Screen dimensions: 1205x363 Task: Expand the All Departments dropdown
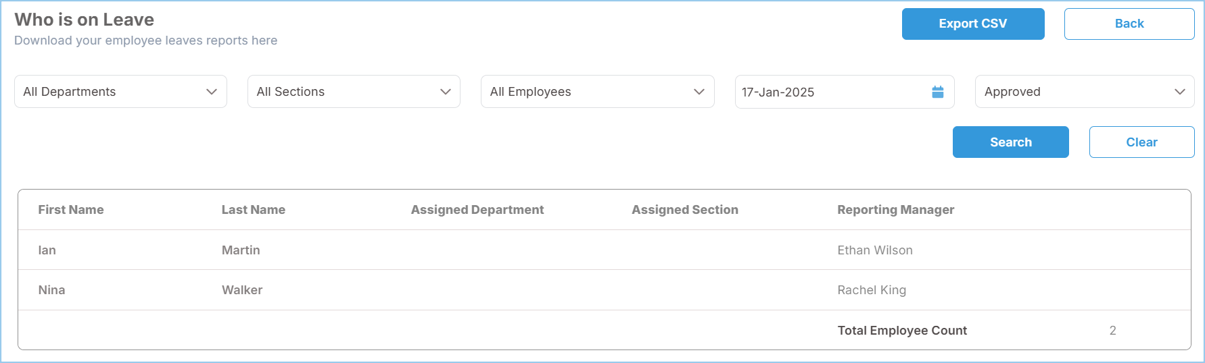pos(120,92)
